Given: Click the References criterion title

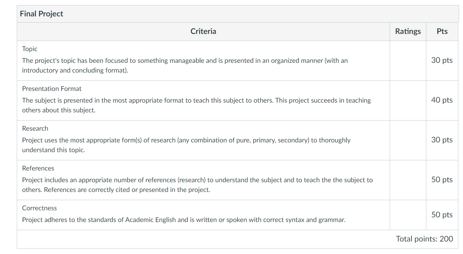Looking at the screenshot, I should [x=38, y=168].
